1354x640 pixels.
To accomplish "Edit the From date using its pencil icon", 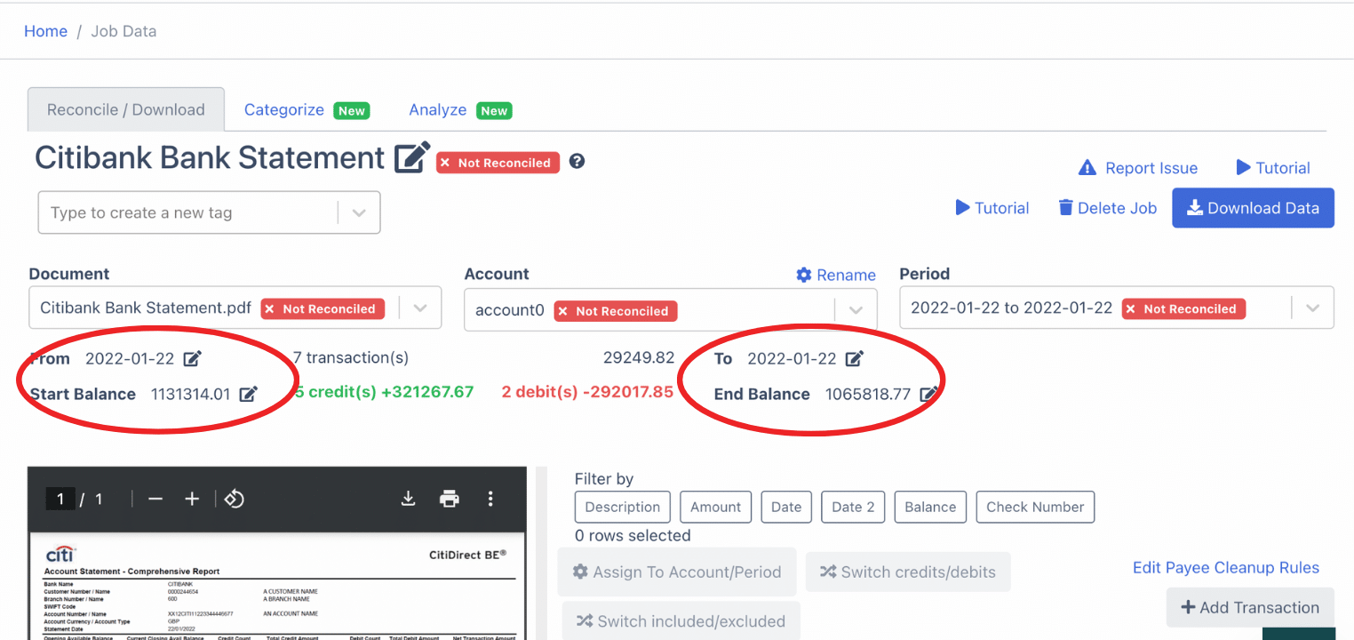I will click(x=192, y=357).
